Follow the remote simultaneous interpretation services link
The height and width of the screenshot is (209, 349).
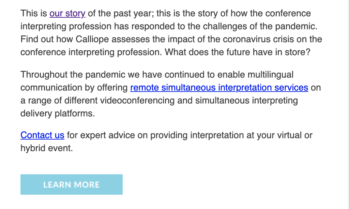click(x=219, y=87)
